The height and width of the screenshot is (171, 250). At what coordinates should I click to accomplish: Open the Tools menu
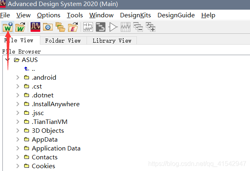[x=75, y=15]
